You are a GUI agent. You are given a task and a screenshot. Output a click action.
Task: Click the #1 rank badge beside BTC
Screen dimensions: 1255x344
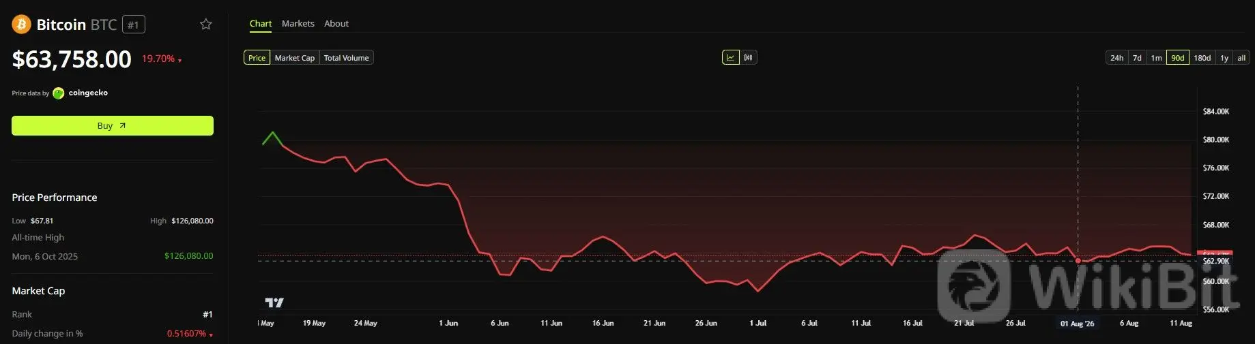134,25
